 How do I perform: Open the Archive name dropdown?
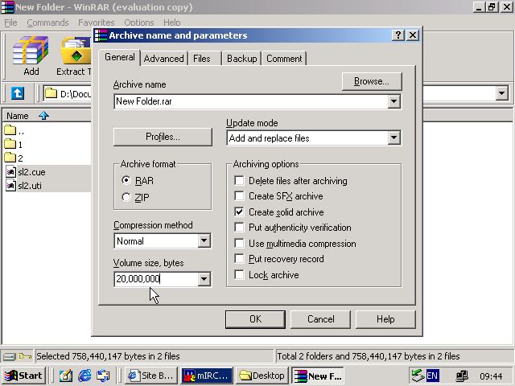393,101
